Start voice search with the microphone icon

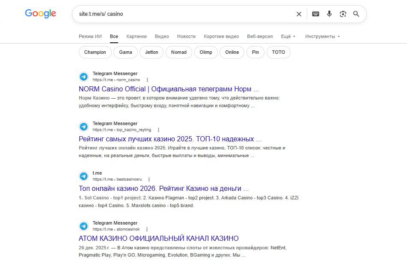(329, 14)
